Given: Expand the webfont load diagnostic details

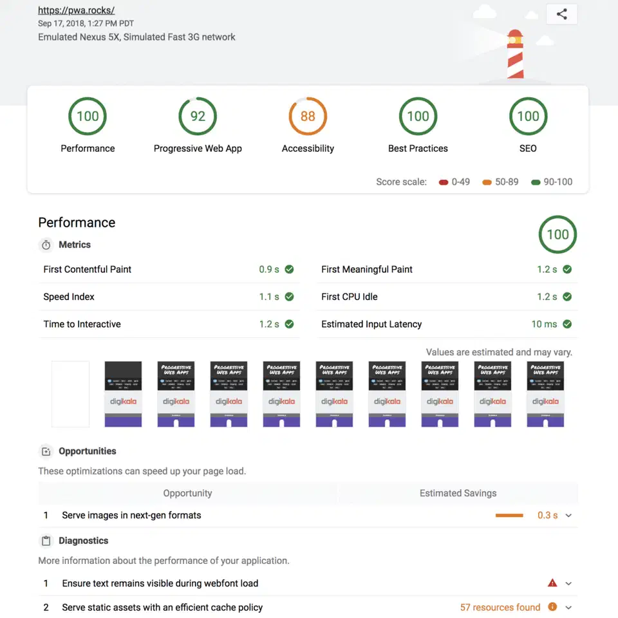Looking at the screenshot, I should (x=568, y=583).
